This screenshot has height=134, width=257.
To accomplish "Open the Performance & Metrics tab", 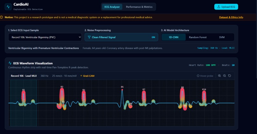I will 139,7.
